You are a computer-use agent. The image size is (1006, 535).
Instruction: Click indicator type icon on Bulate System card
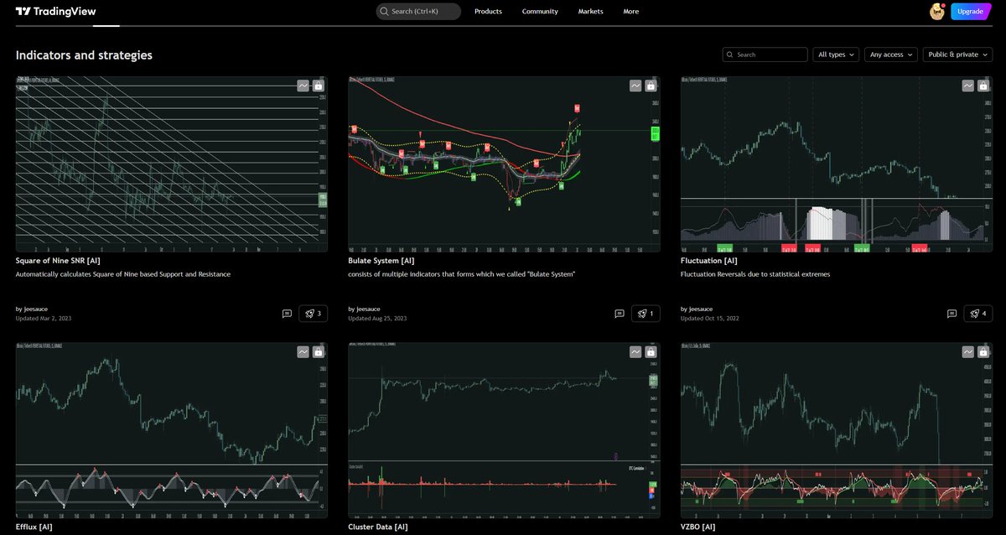pyautogui.click(x=635, y=86)
